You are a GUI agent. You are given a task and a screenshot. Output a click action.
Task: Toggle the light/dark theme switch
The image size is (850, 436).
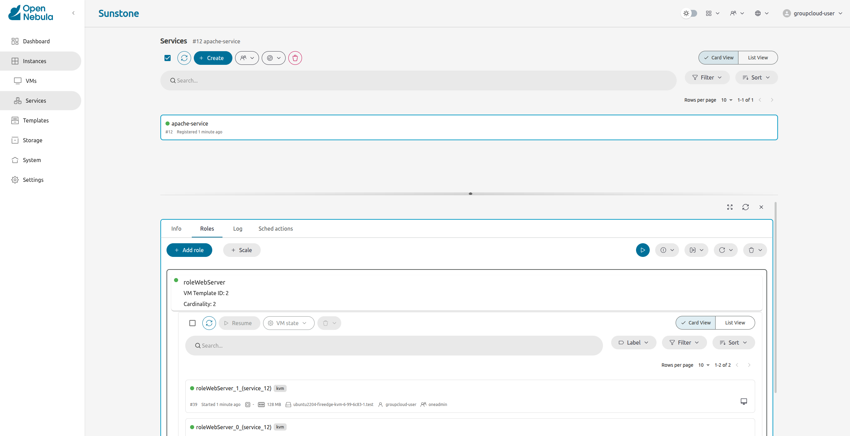click(x=689, y=13)
